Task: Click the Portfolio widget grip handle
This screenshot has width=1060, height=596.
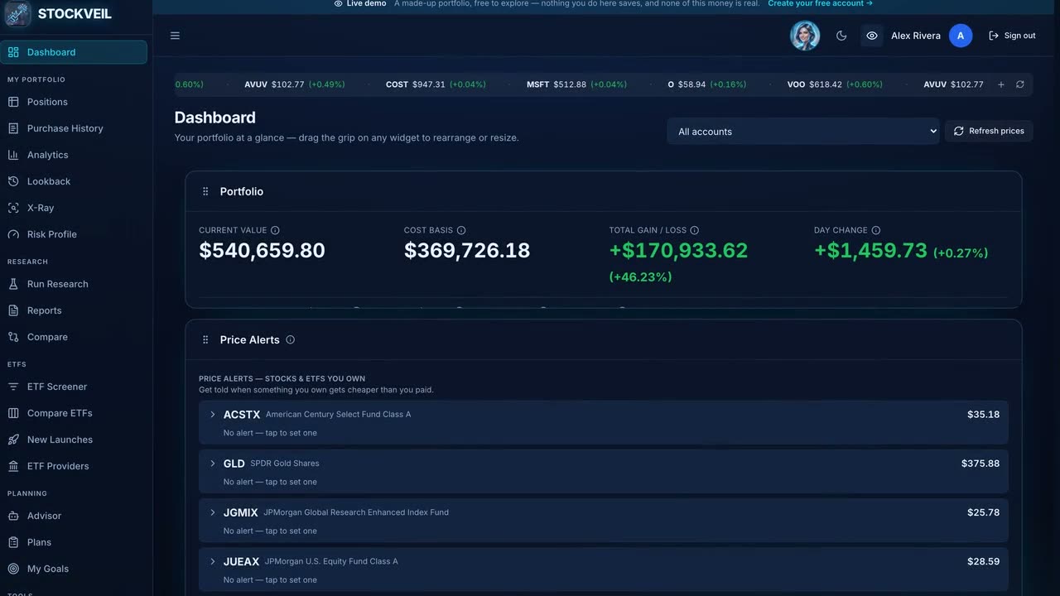Action: coord(205,191)
